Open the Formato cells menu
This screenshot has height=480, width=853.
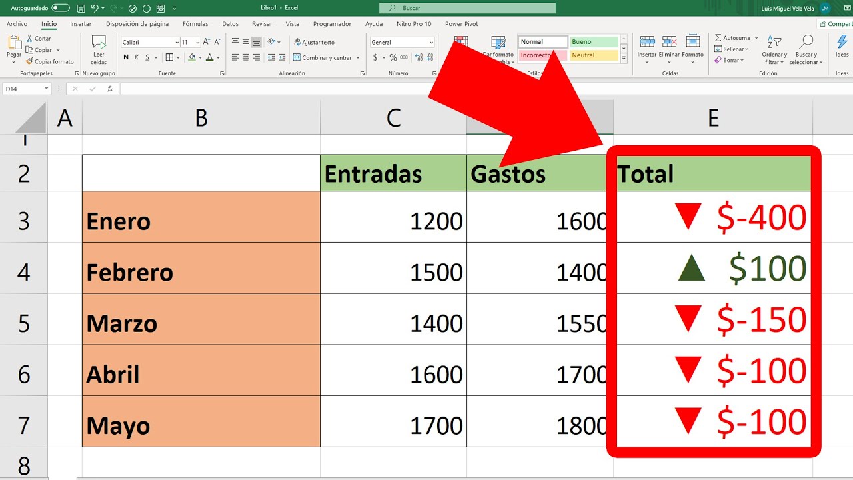tap(692, 49)
